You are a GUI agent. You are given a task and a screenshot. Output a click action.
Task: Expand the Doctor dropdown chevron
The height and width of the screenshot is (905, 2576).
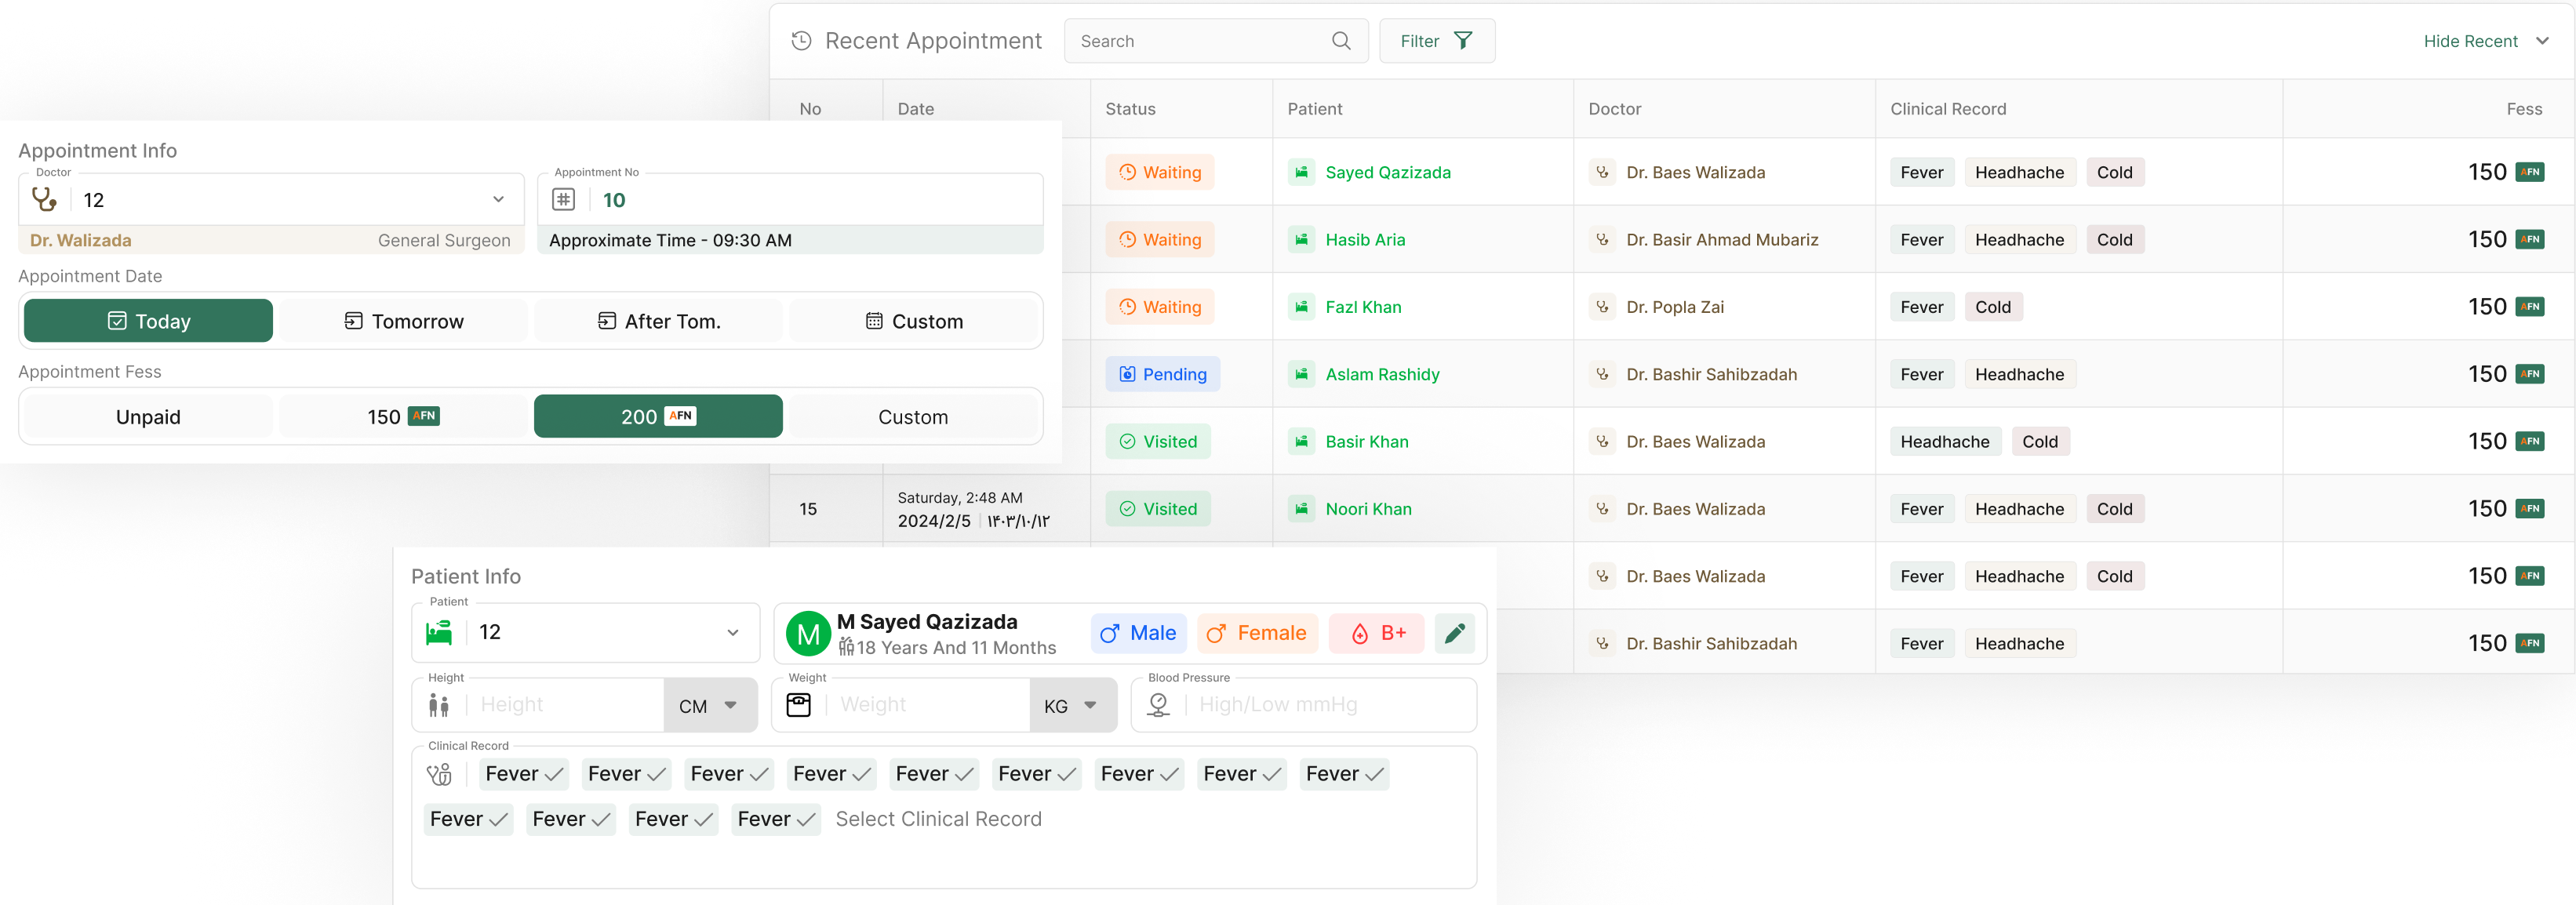pyautogui.click(x=498, y=200)
